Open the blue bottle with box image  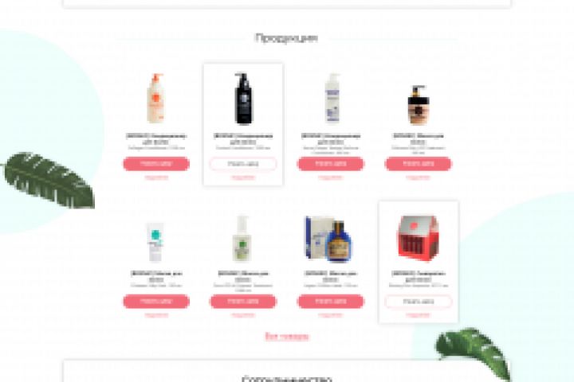click(x=328, y=239)
